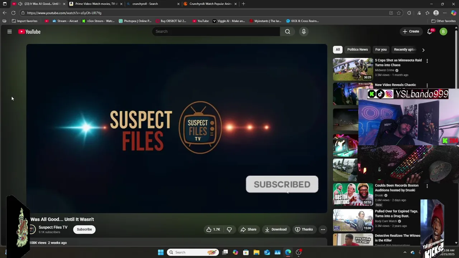This screenshot has width=459, height=258.
Task: Open more actions menu below video
Action: tap(323, 229)
